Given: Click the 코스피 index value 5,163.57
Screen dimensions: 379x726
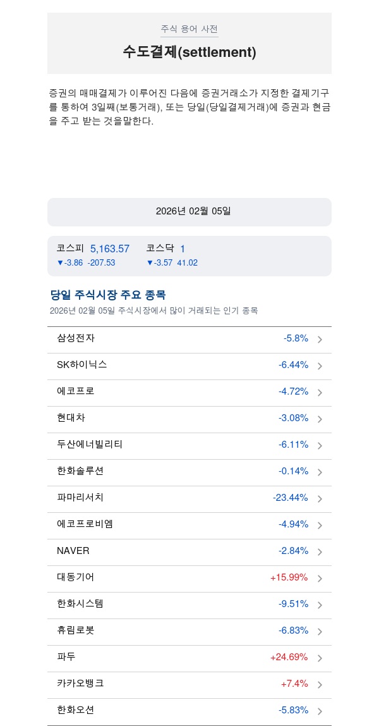Looking at the screenshot, I should (x=110, y=249).
